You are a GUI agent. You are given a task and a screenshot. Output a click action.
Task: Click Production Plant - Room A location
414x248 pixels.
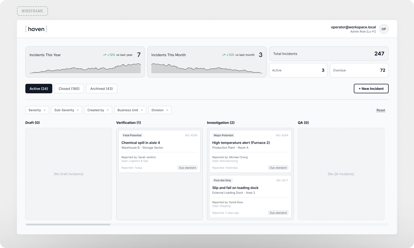coord(230,148)
